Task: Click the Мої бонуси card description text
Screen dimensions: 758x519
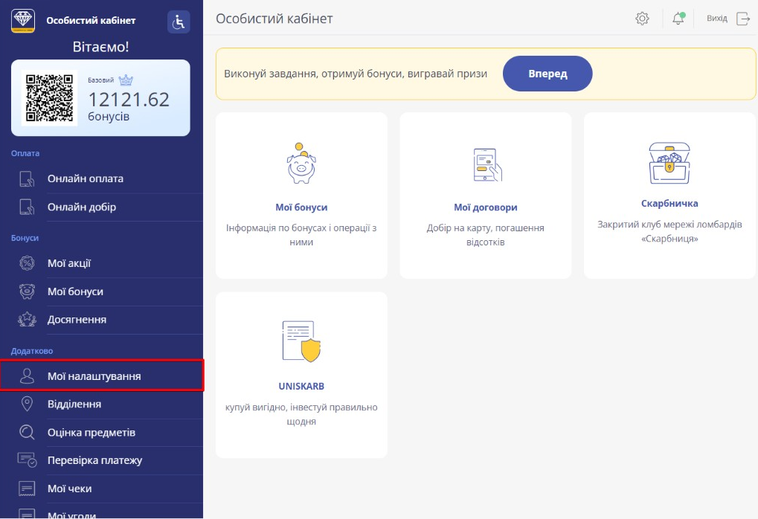Action: [301, 235]
